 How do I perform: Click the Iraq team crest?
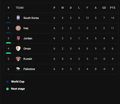pyautogui.click(x=18, y=28)
